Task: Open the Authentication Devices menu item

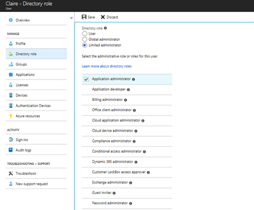Action: [36, 106]
